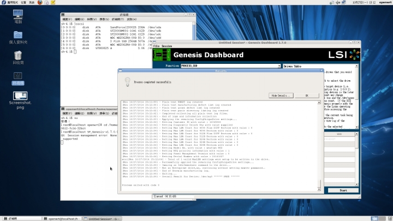Click the results log scrollbar thumb
The height and width of the screenshot is (221, 393).
(x=319, y=183)
